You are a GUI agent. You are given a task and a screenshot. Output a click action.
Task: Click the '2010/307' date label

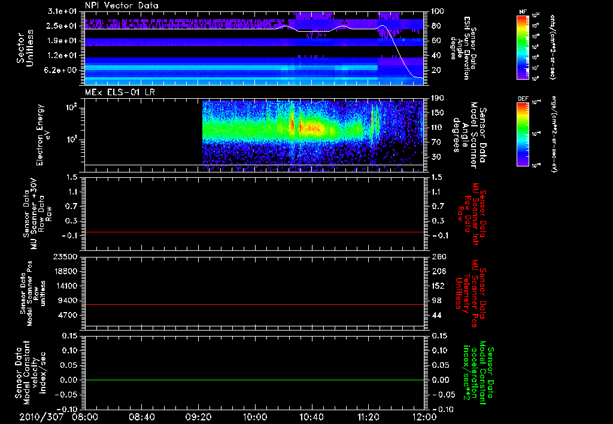(x=41, y=417)
